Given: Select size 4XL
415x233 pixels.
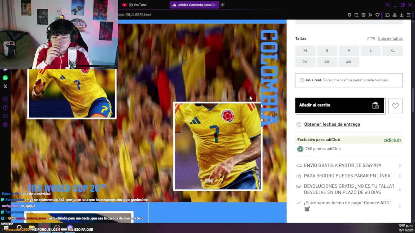Looking at the screenshot, I should [x=349, y=62].
